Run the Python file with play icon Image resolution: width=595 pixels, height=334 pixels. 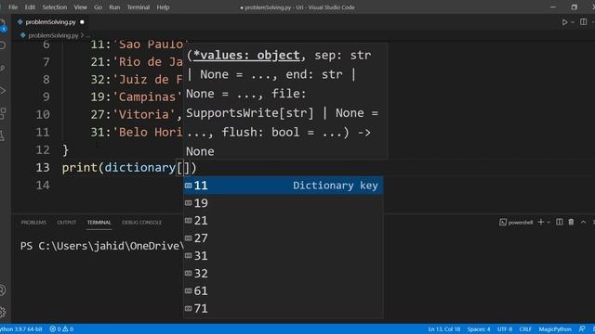(x=564, y=22)
